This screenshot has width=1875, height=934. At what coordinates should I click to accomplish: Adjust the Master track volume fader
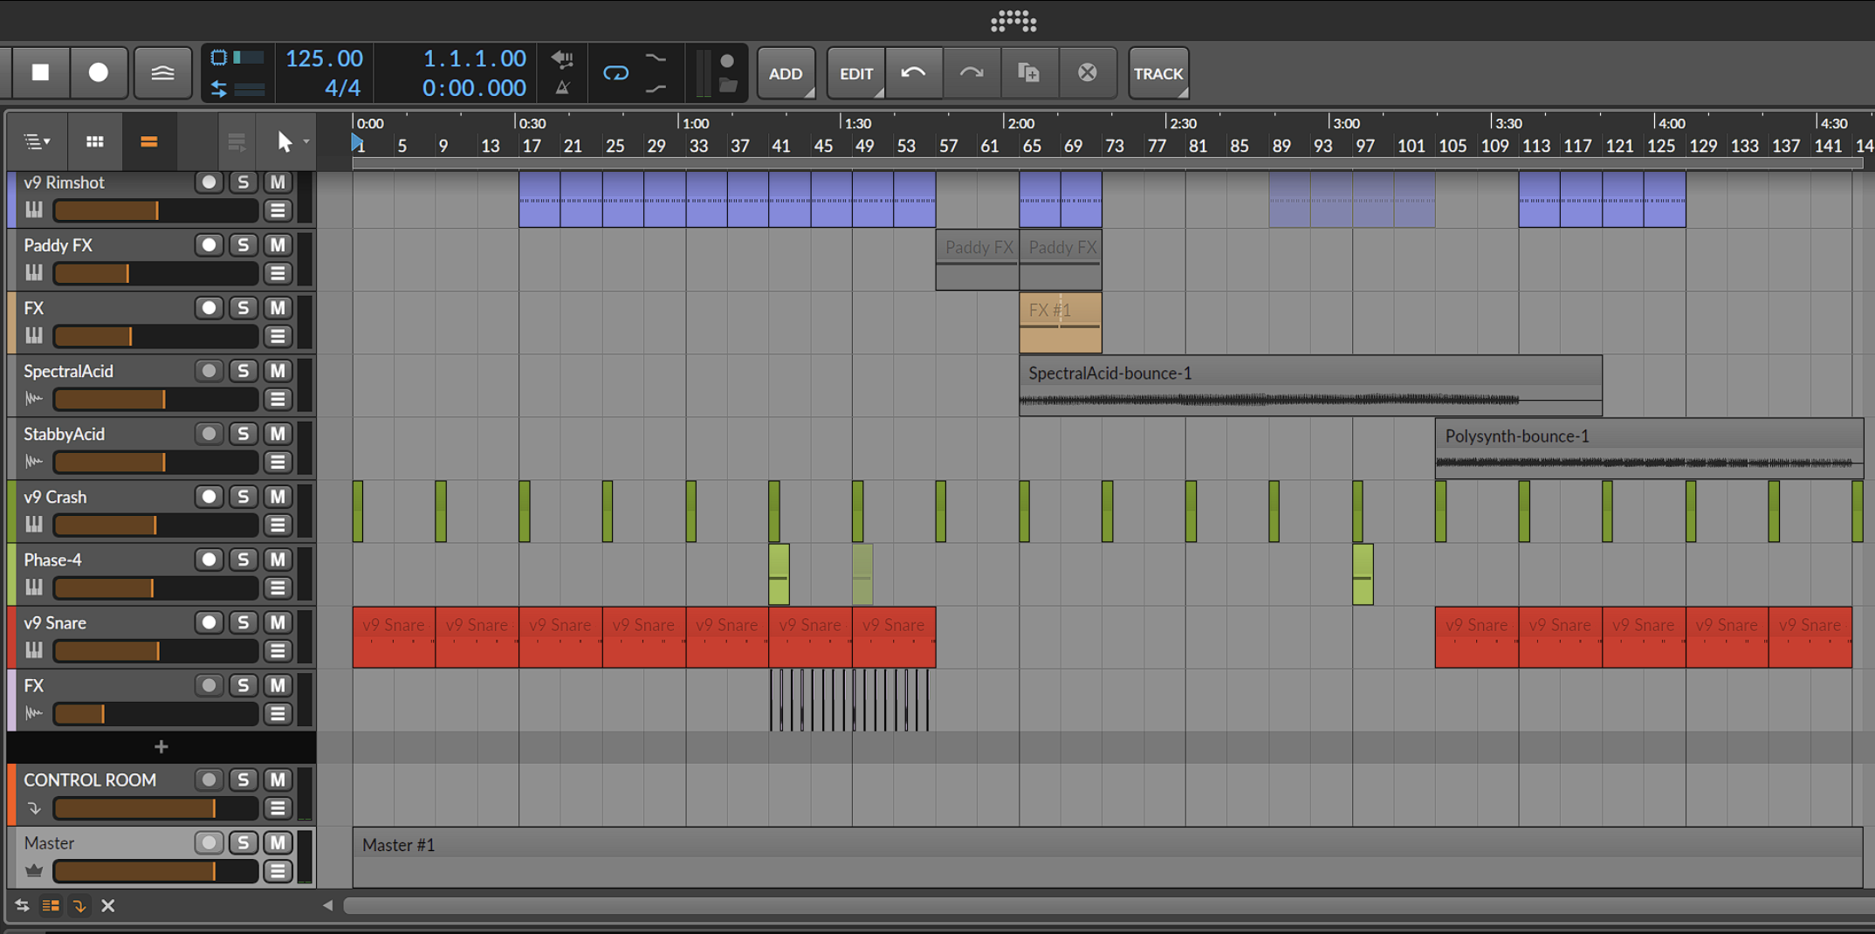155,871
